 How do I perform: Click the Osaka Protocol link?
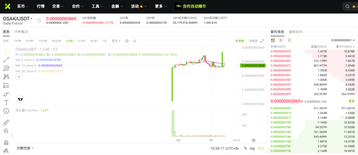pos(13,23)
